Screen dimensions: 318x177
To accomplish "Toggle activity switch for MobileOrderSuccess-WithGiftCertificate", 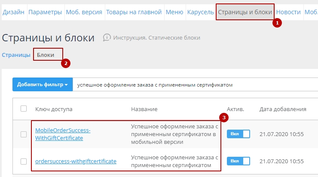I will tap(238, 134).
